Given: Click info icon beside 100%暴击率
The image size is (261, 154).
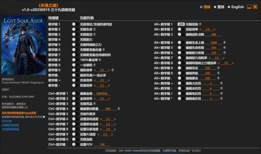Looking at the screenshot, I should [100, 60].
